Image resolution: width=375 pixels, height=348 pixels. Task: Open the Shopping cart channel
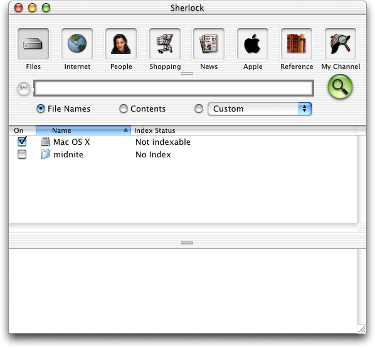pyautogui.click(x=165, y=44)
